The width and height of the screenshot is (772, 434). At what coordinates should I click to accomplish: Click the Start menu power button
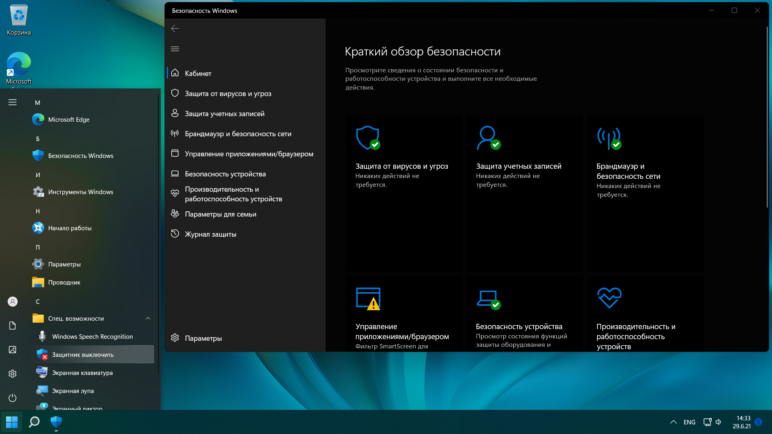click(x=12, y=398)
